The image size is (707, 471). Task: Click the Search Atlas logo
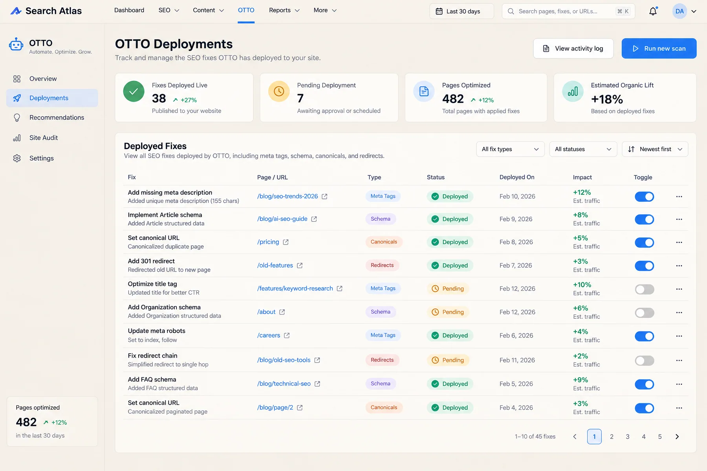(x=46, y=11)
